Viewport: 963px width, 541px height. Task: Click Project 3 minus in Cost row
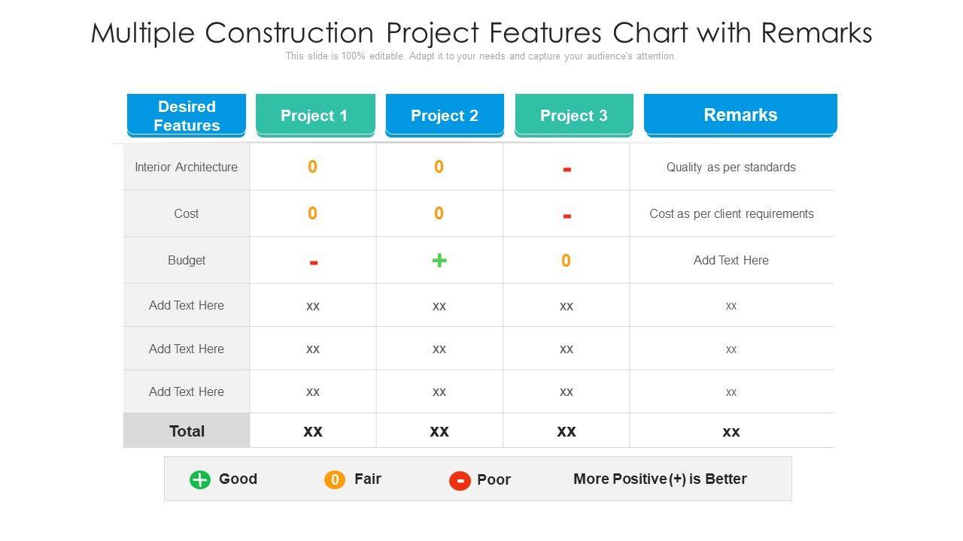[567, 216]
